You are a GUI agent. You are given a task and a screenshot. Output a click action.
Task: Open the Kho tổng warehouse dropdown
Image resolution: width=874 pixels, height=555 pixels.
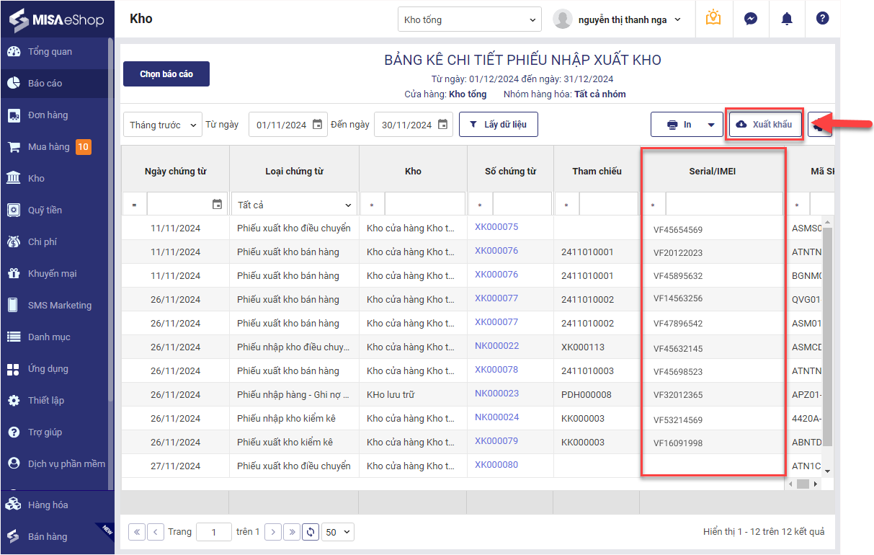click(469, 20)
